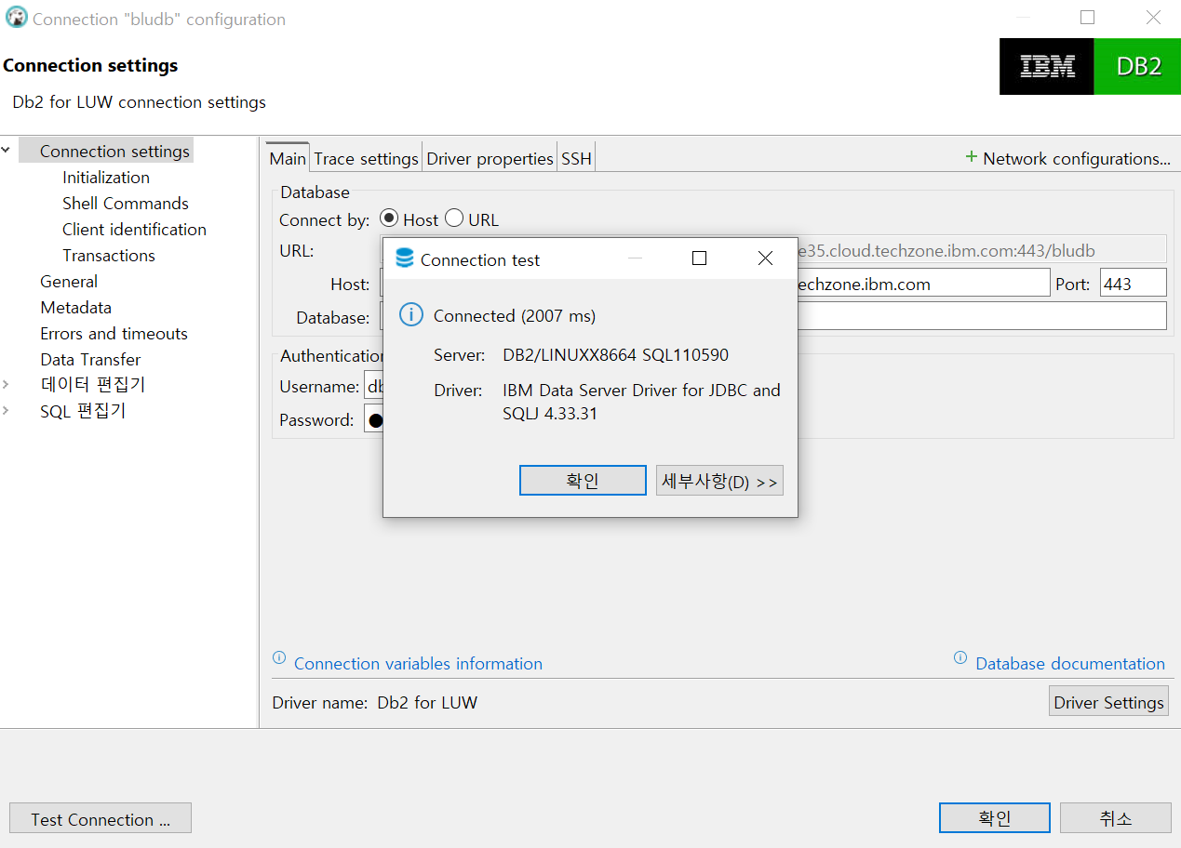1181x848 pixels.
Task: Select Transactions in the tree
Action: coord(109,255)
